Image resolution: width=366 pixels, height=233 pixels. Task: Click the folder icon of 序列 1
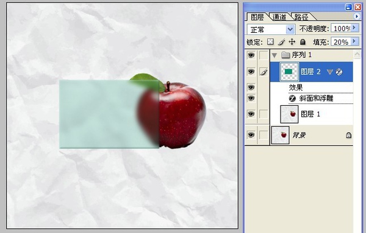pyautogui.click(x=285, y=55)
